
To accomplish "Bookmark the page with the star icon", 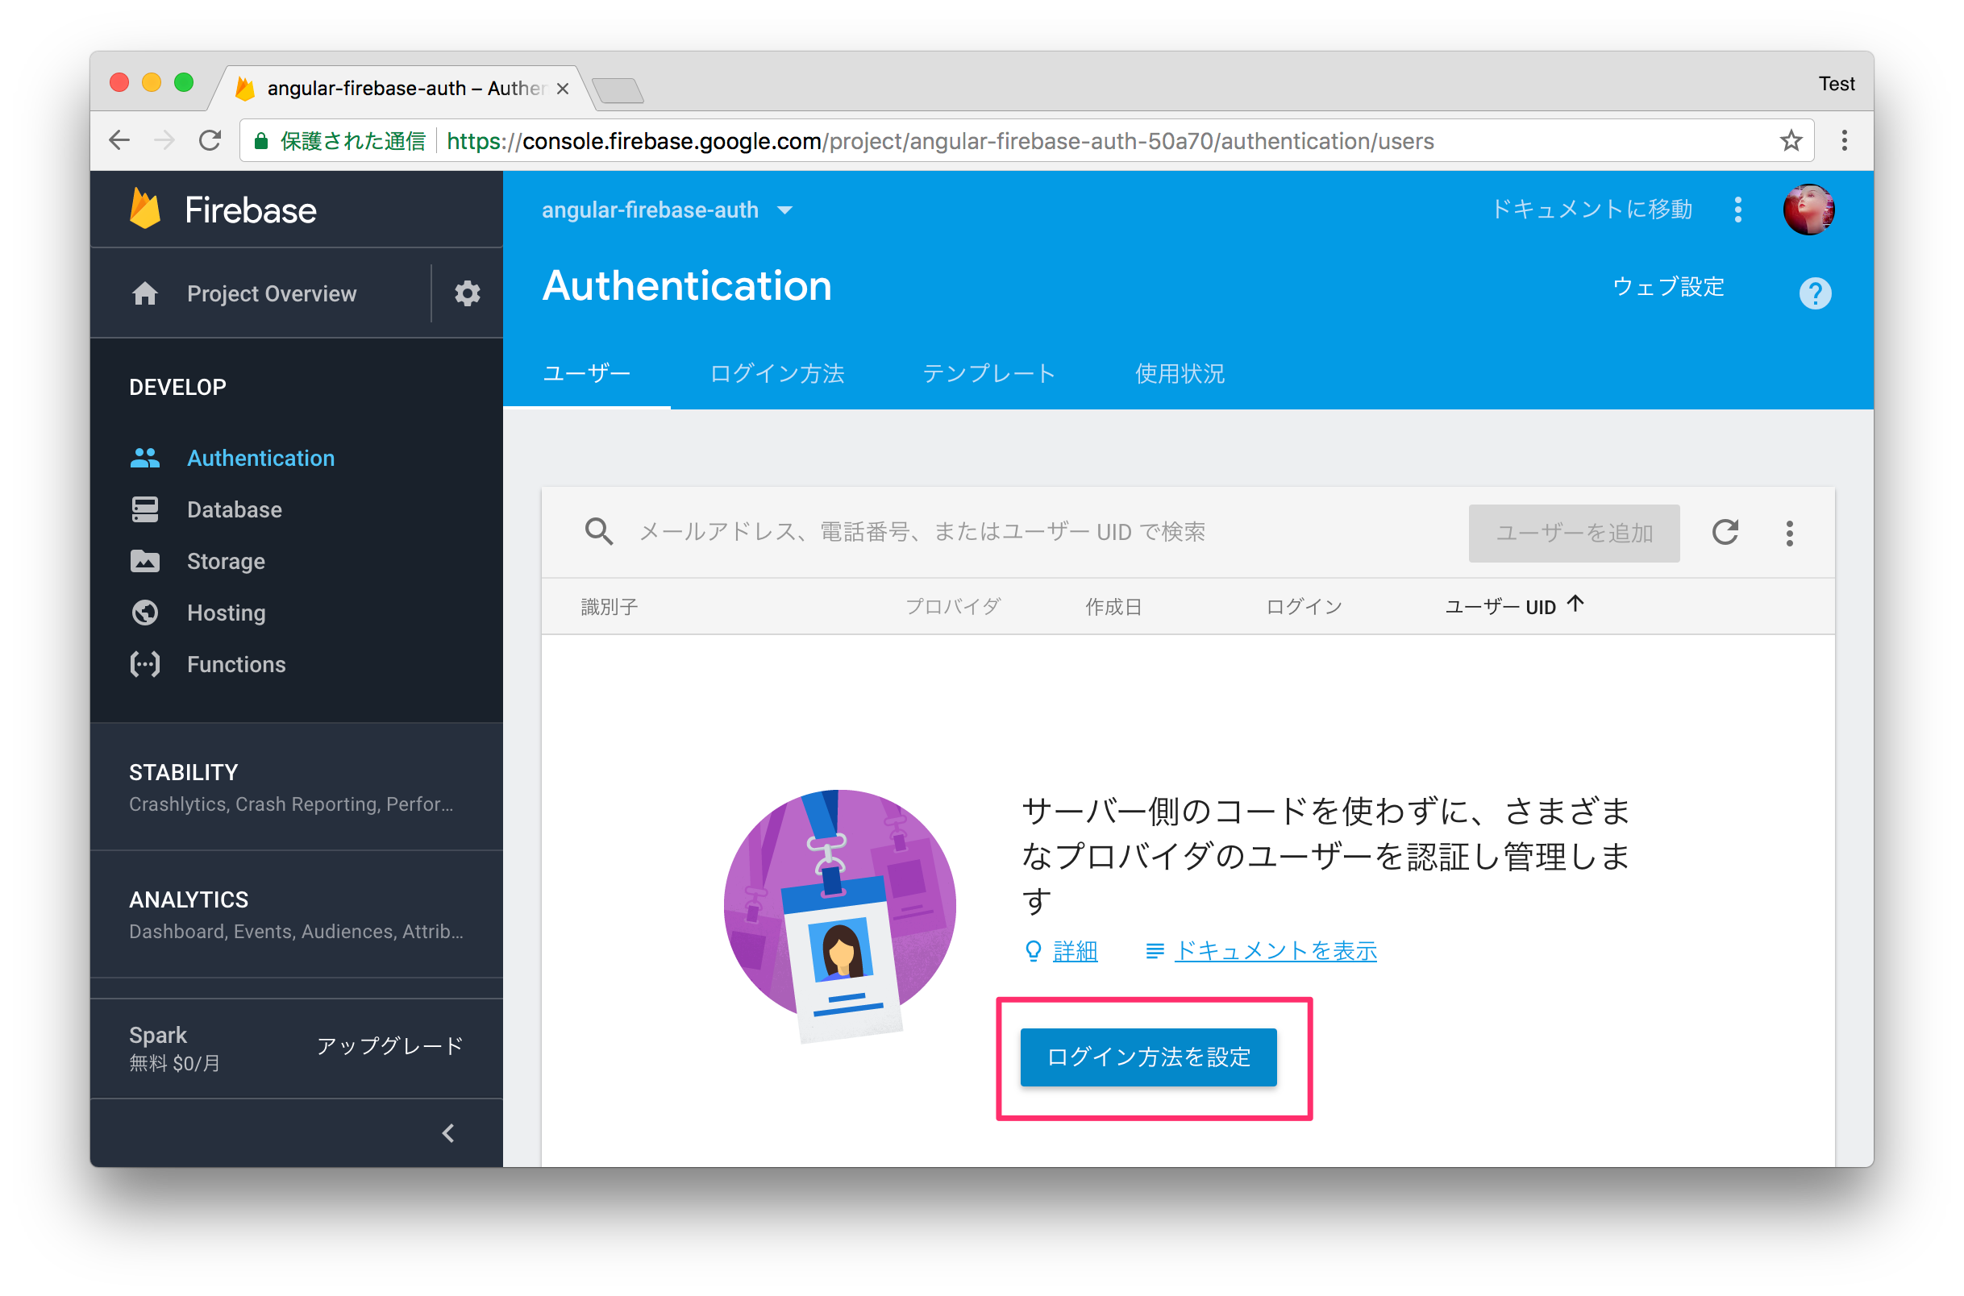I will pos(1791,140).
